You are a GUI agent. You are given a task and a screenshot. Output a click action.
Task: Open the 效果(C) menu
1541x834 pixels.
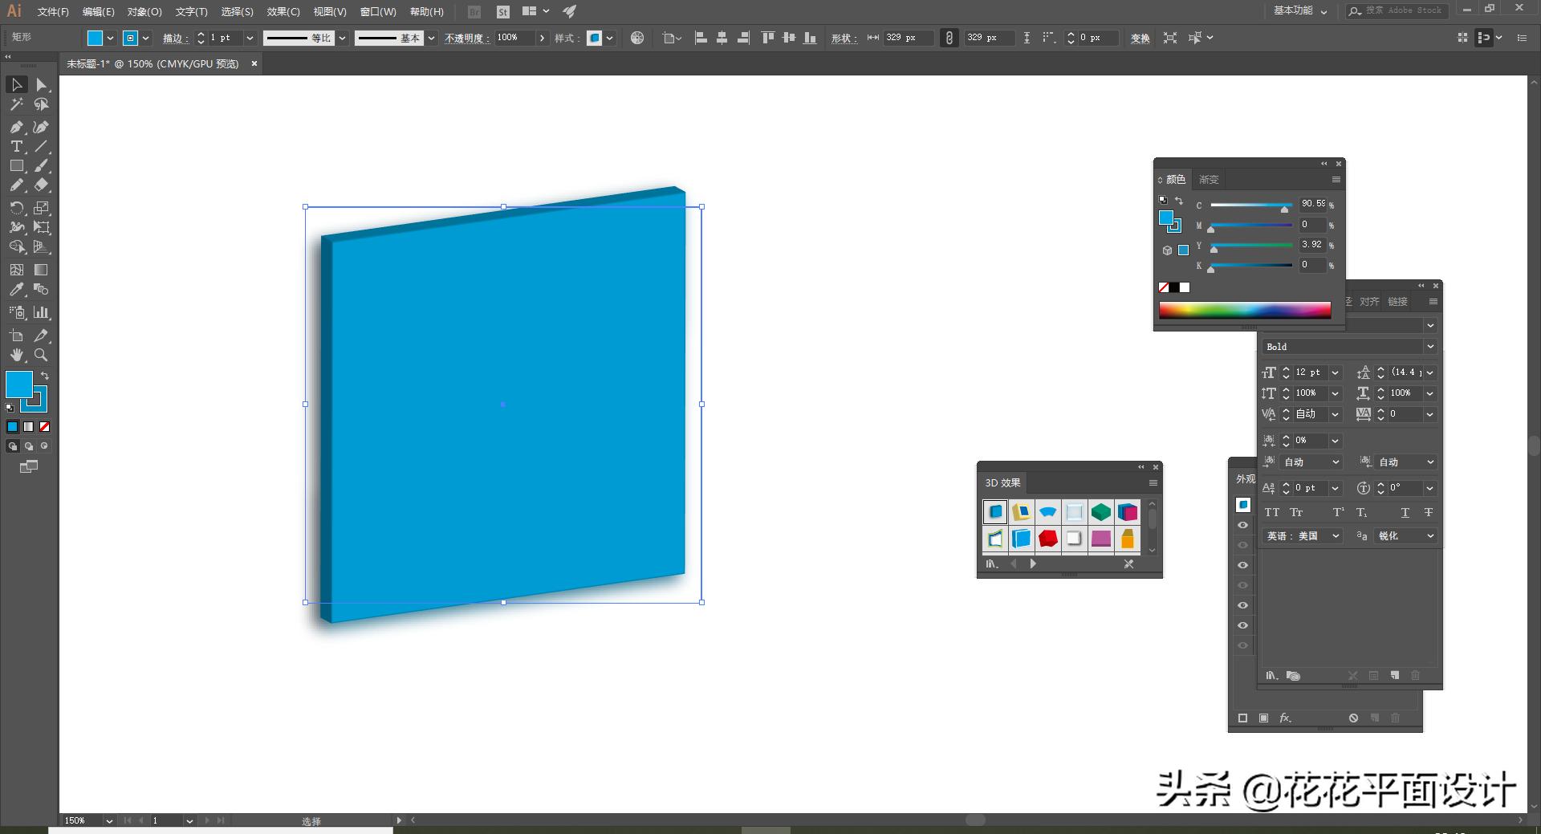[283, 11]
